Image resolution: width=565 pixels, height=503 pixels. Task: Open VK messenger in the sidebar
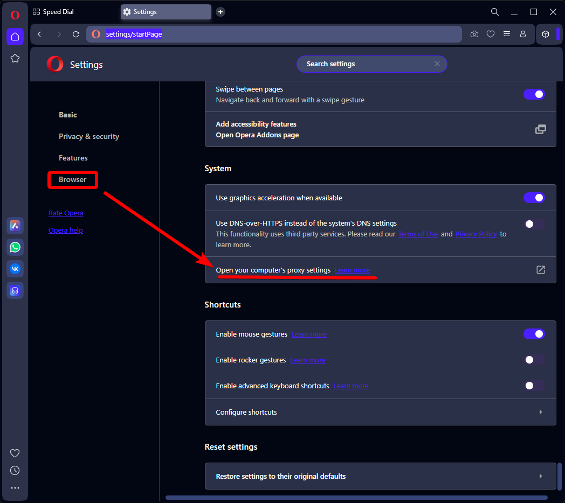tap(15, 269)
